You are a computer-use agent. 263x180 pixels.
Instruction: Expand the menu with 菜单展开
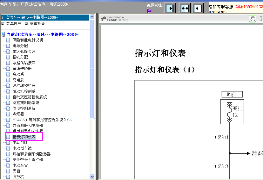[14, 24]
